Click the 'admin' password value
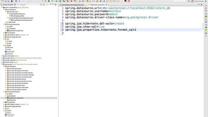Screen dimensions: 208x117 113,14
